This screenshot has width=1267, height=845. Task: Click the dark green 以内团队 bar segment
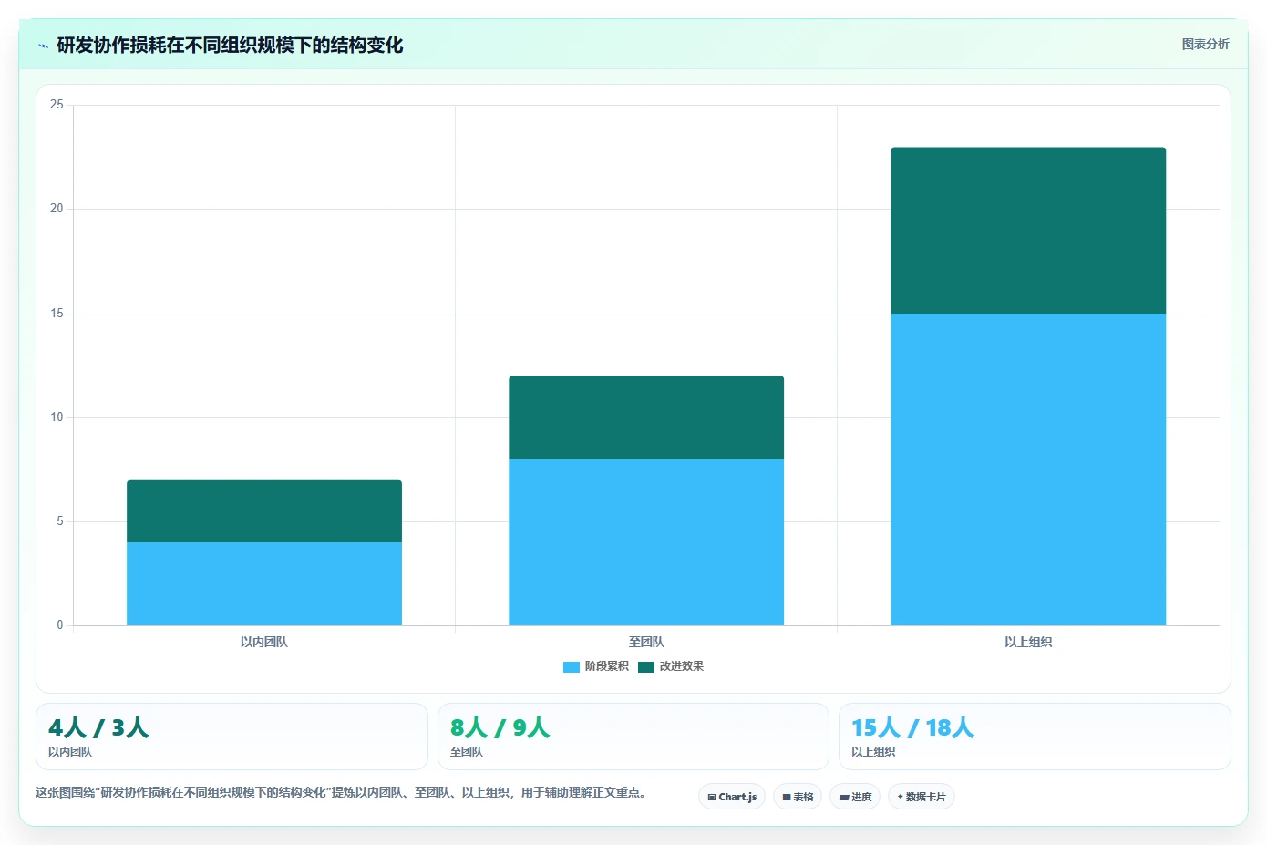(x=264, y=511)
